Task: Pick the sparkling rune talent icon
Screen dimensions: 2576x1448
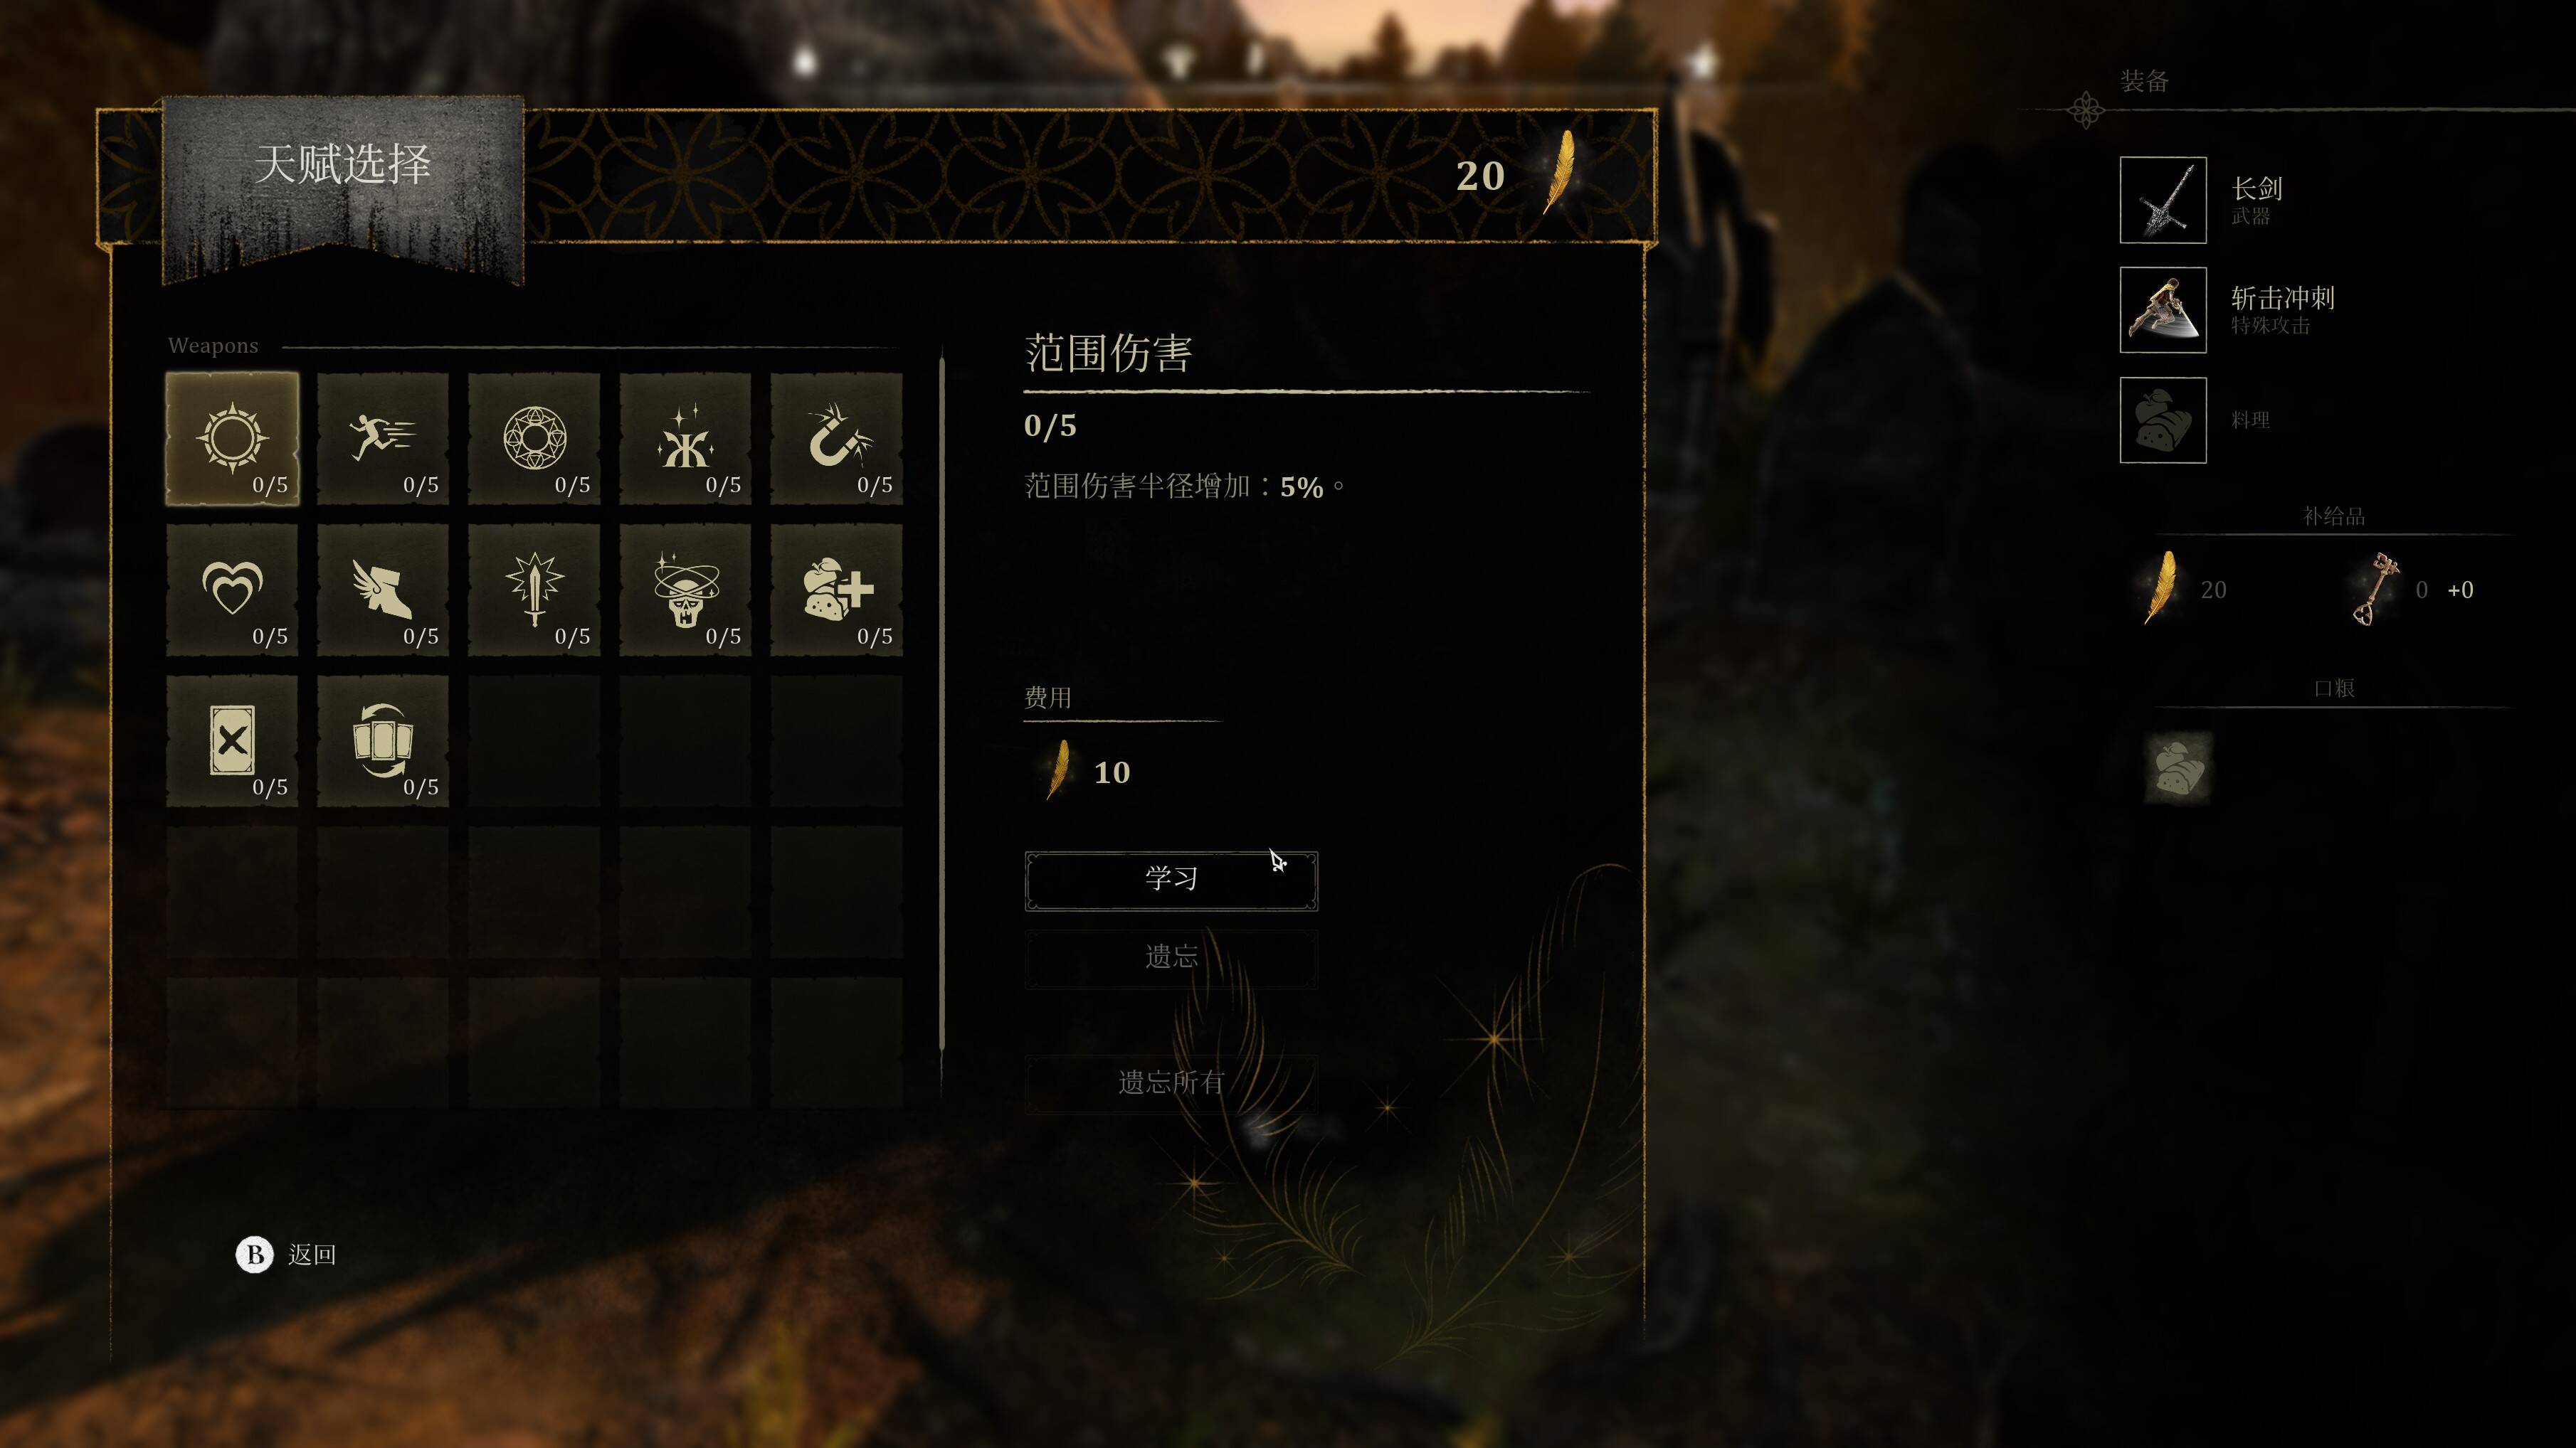Action: pos(685,439)
